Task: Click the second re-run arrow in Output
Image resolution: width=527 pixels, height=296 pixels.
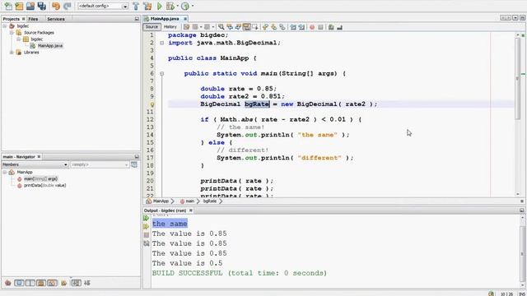Action: click(147, 227)
